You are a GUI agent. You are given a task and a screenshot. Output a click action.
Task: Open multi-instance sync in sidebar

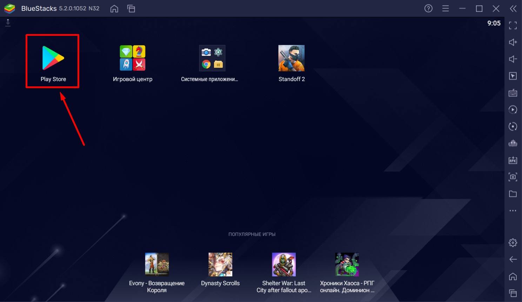tap(513, 143)
